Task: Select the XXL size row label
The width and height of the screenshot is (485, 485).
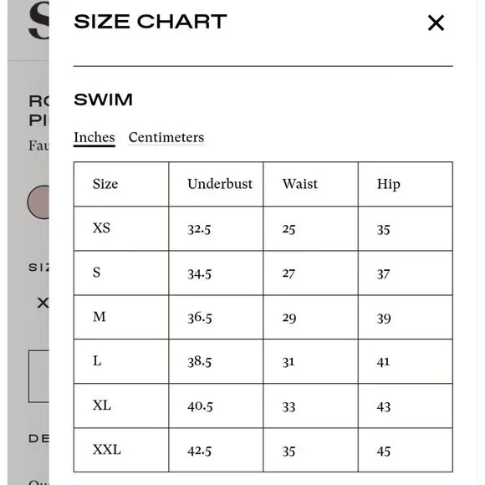Action: [x=107, y=450]
